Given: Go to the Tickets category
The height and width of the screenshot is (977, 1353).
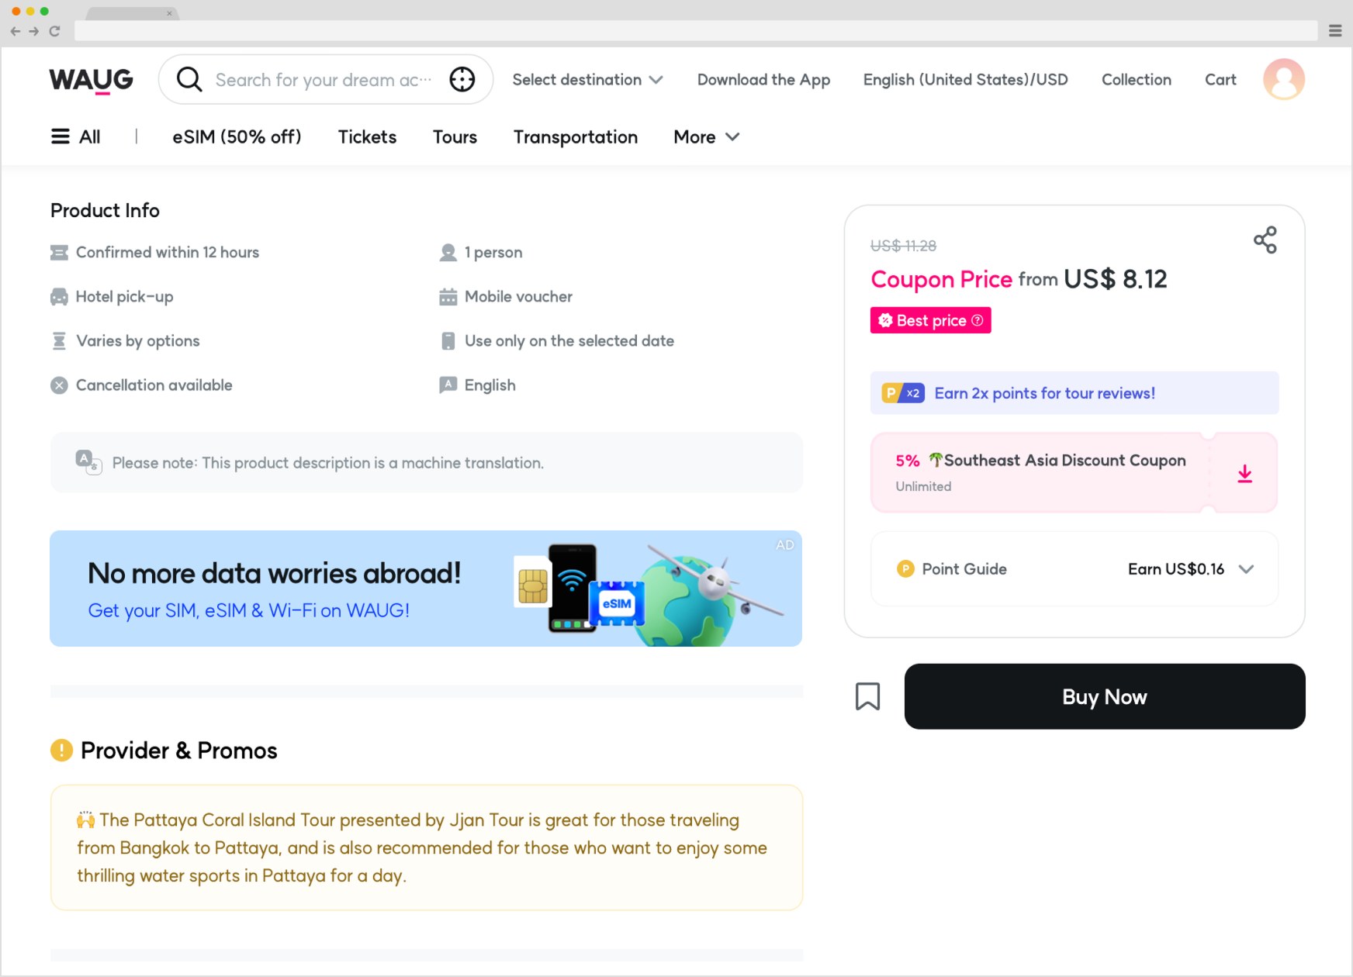Looking at the screenshot, I should 367,137.
